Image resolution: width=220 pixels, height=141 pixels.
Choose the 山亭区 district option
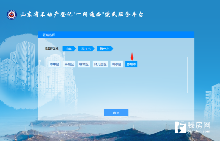tap(116, 64)
